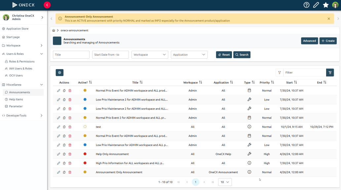Click the pencil edit icon in top header
This screenshot has height=190, width=341.
[316, 5]
